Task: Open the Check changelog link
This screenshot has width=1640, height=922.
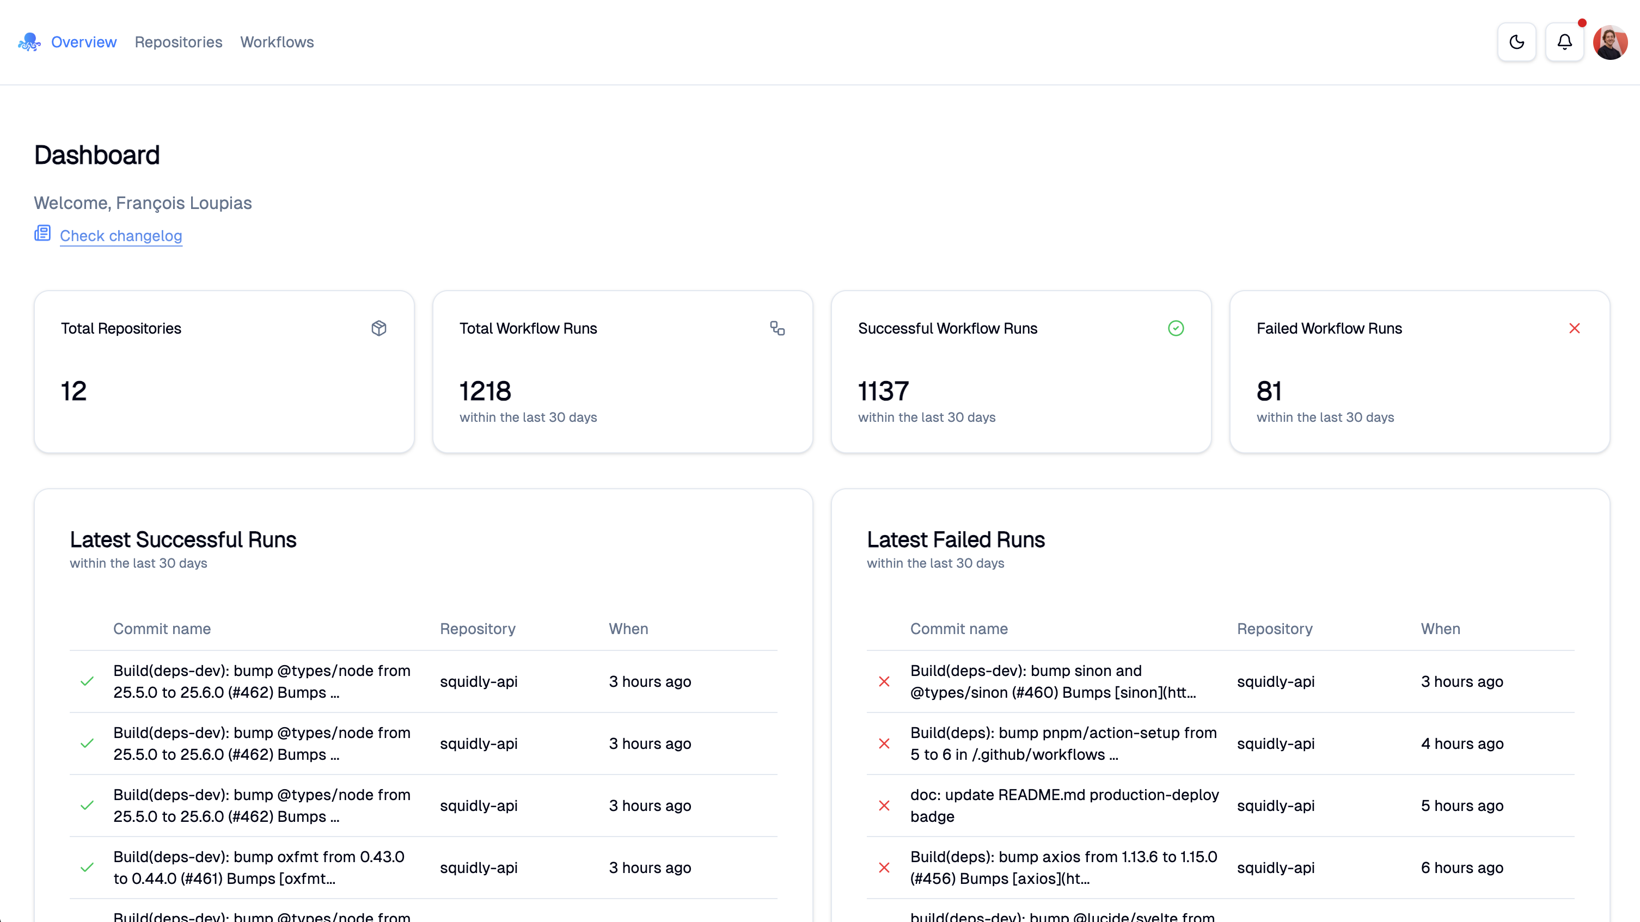Action: 120,236
